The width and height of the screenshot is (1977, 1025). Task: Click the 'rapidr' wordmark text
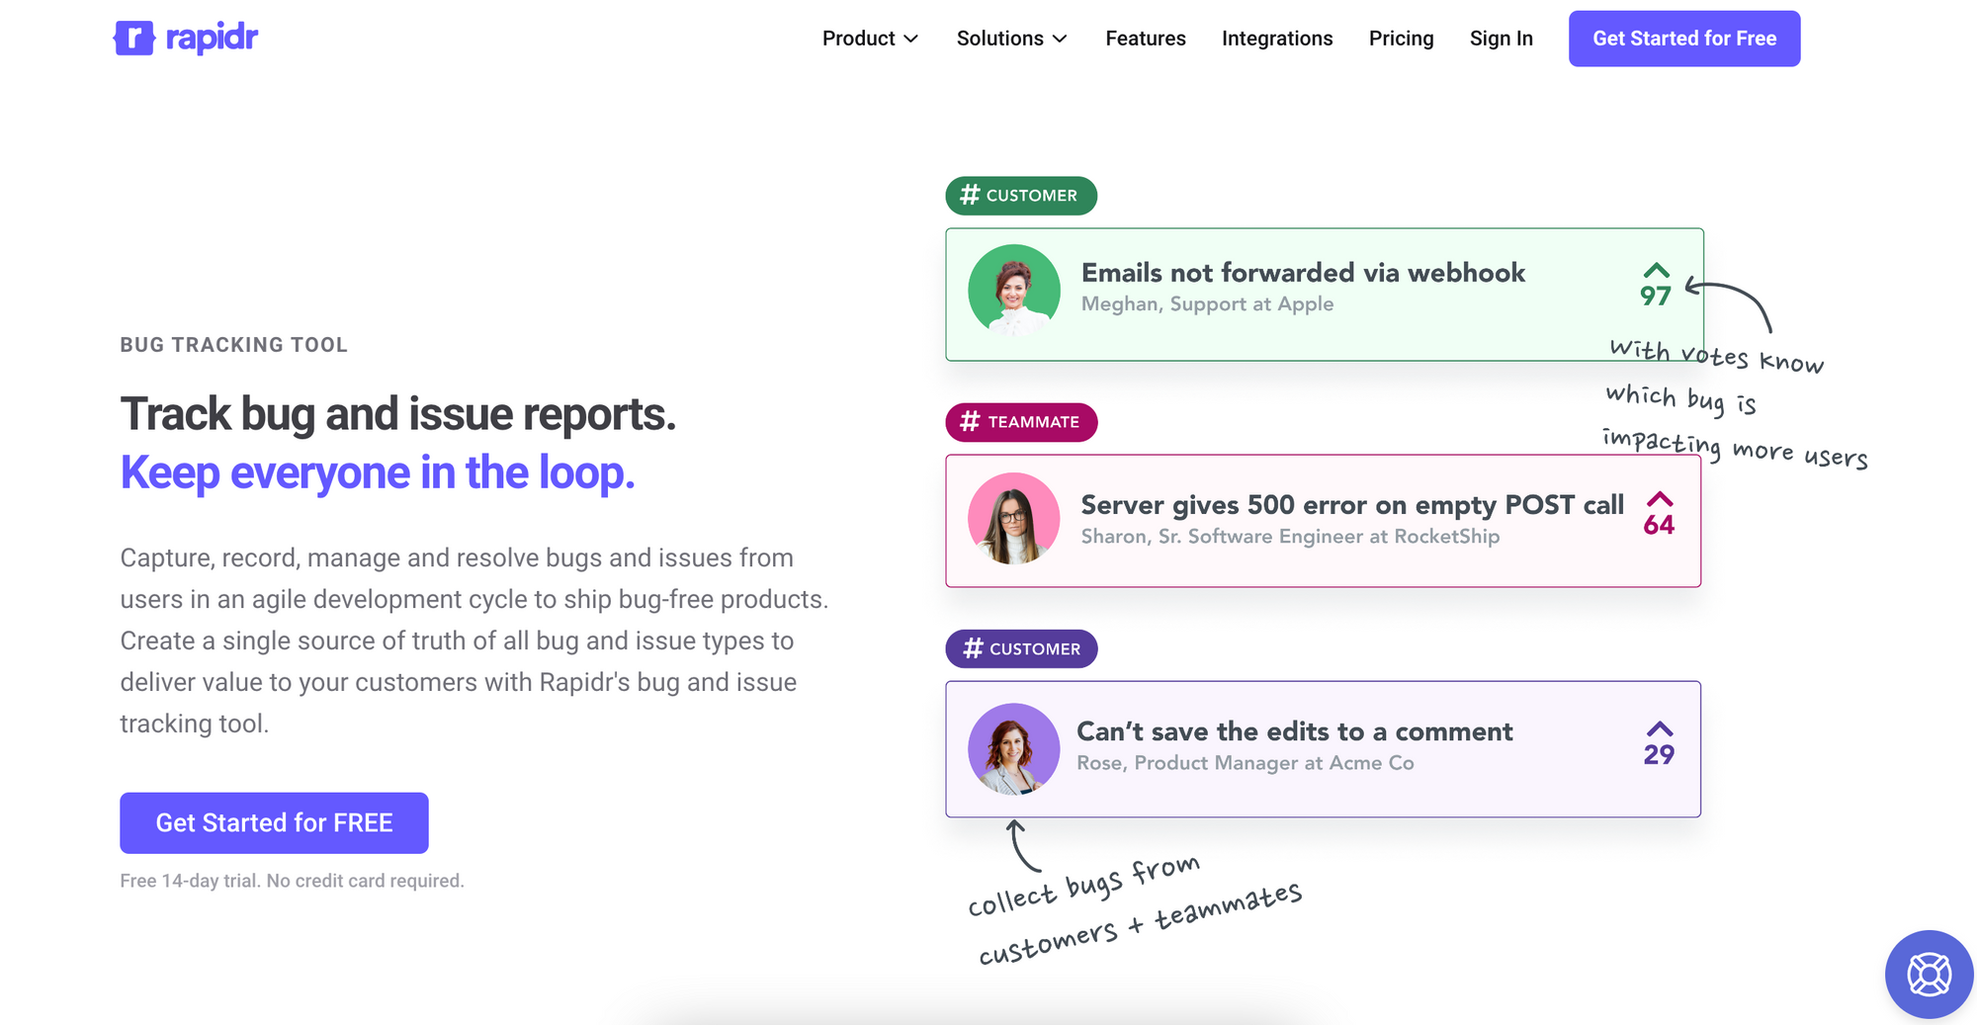click(x=212, y=39)
